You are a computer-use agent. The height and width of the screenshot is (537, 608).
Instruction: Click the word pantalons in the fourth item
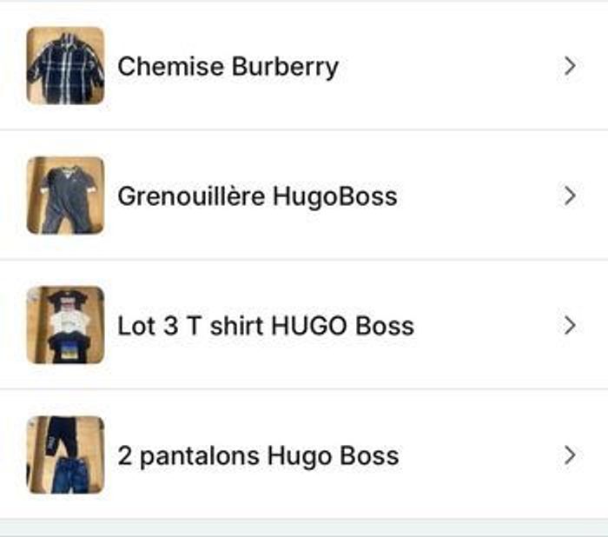198,455
